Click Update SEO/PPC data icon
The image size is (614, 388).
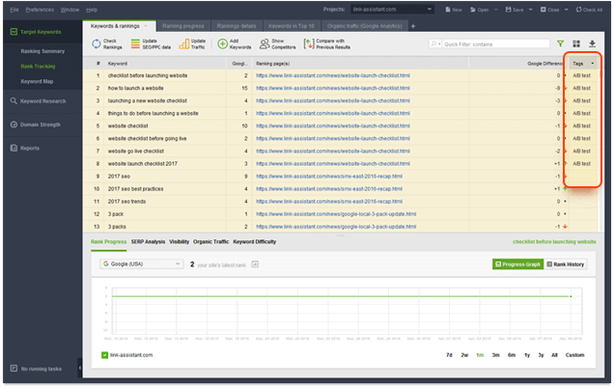pos(135,43)
